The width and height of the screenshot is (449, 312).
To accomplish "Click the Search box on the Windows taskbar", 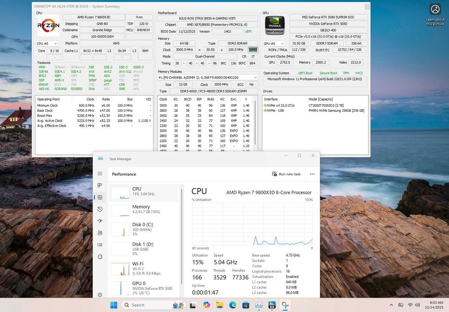I will 153,305.
